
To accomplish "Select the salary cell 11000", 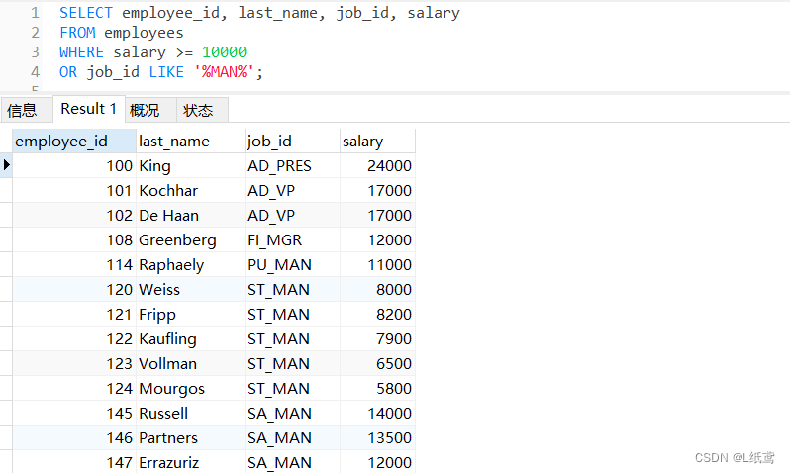I will pyautogui.click(x=377, y=264).
